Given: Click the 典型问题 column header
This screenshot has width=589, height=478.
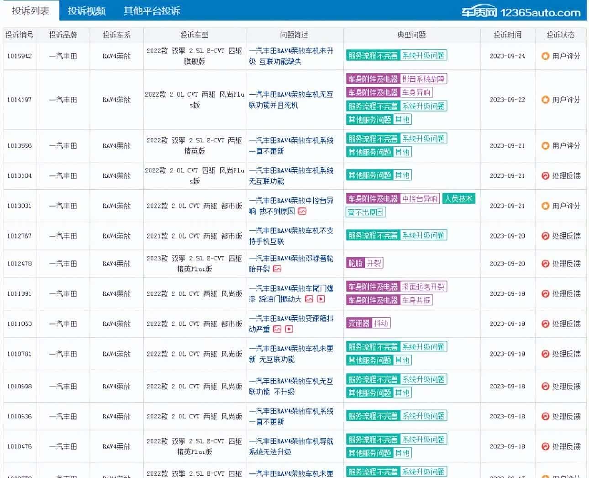Looking at the screenshot, I should (412, 35).
